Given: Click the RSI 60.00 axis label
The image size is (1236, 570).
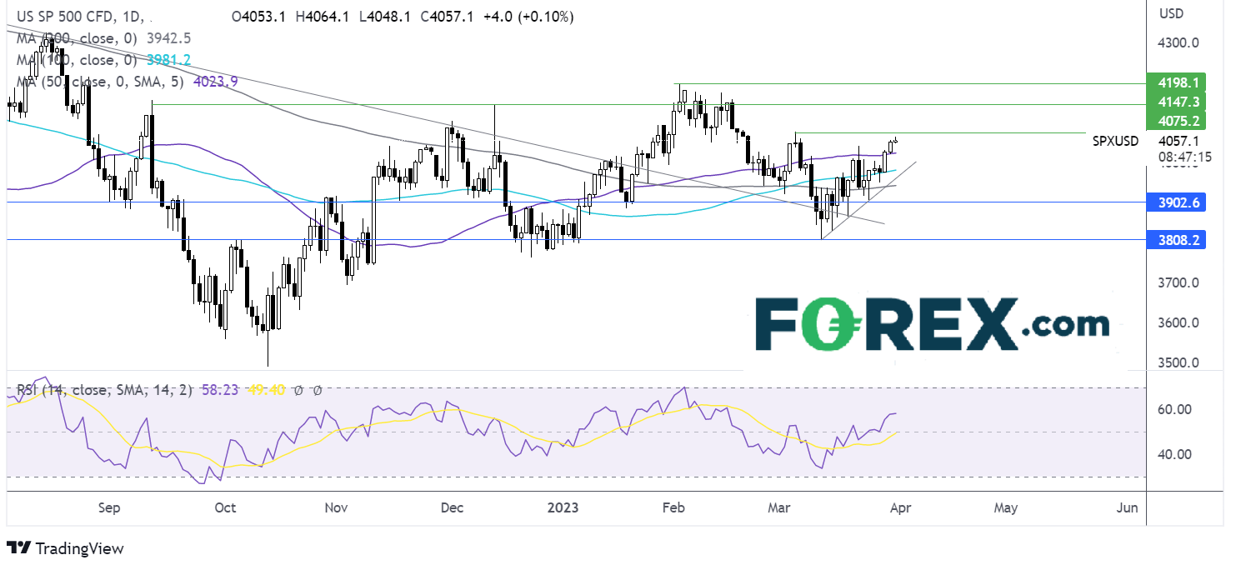Looking at the screenshot, I should (1175, 409).
